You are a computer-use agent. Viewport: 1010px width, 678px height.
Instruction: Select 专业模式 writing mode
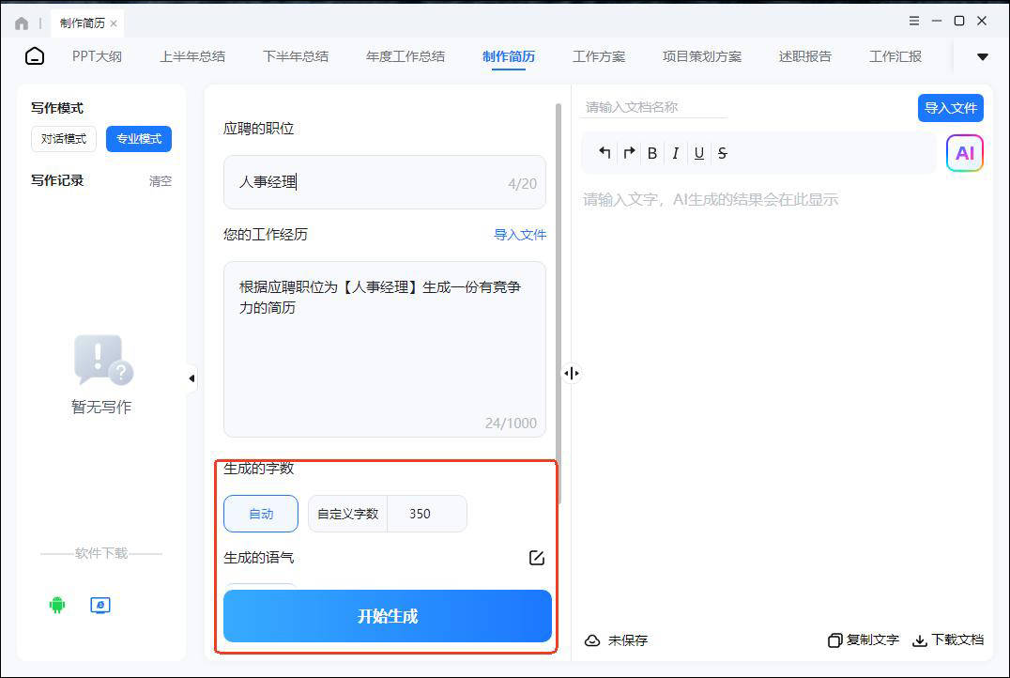(x=139, y=139)
